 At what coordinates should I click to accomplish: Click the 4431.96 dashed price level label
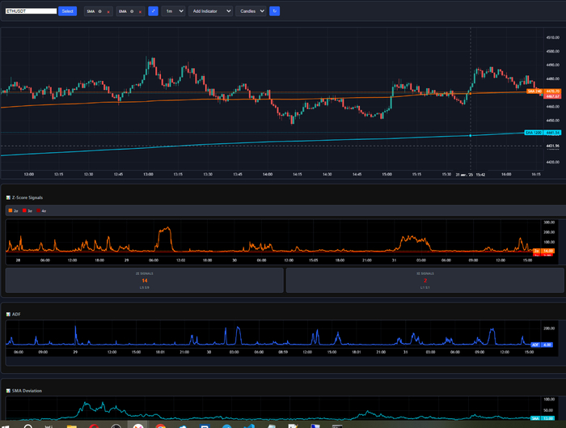click(x=552, y=146)
